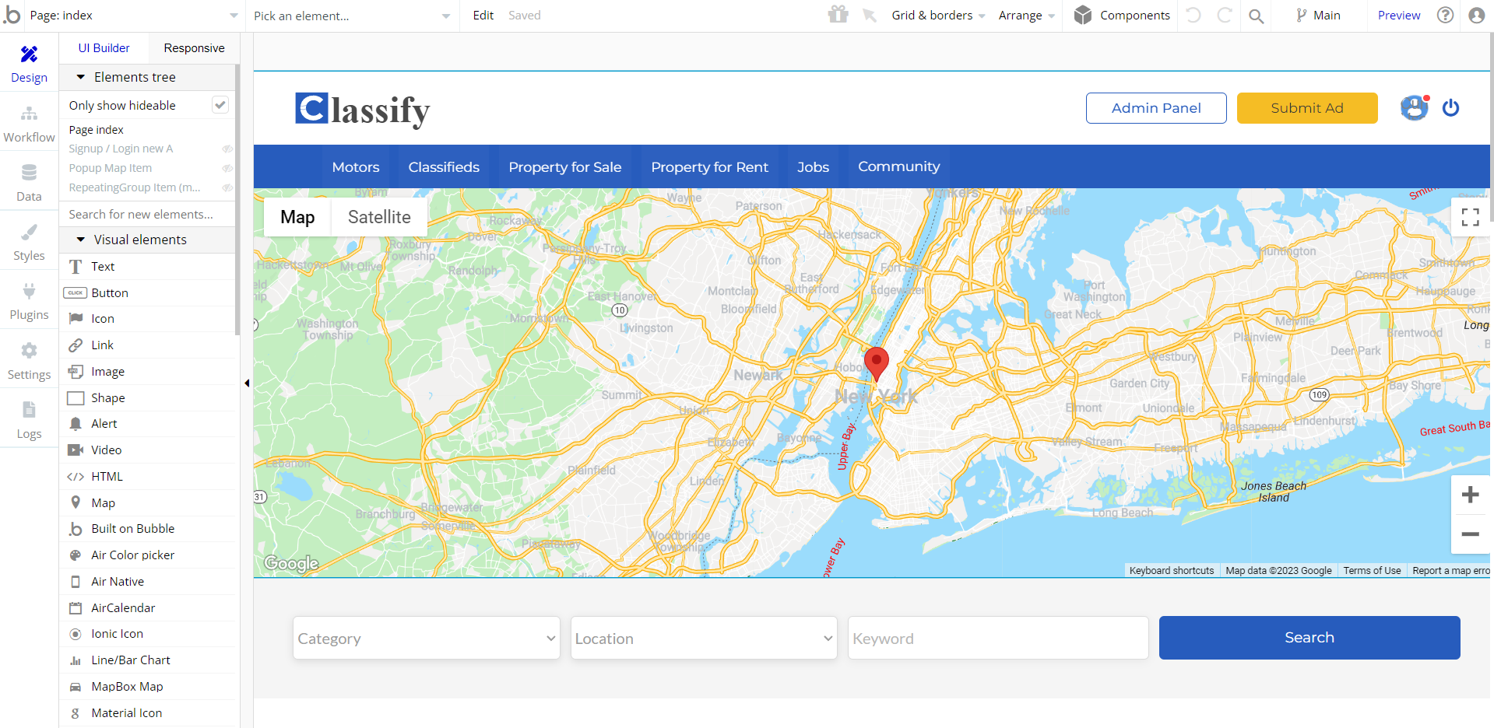Select the Video visual element
Image resolution: width=1494 pixels, height=728 pixels.
(147, 450)
